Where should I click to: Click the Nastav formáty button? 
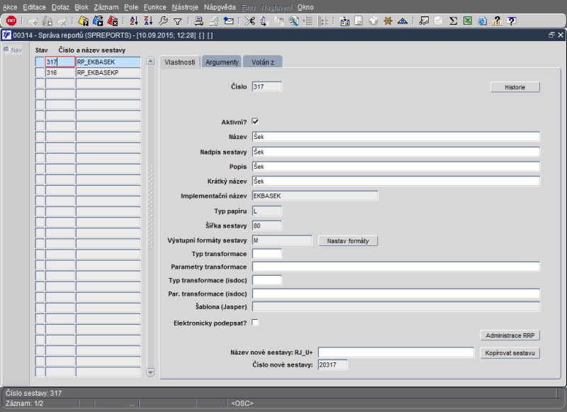coord(348,241)
